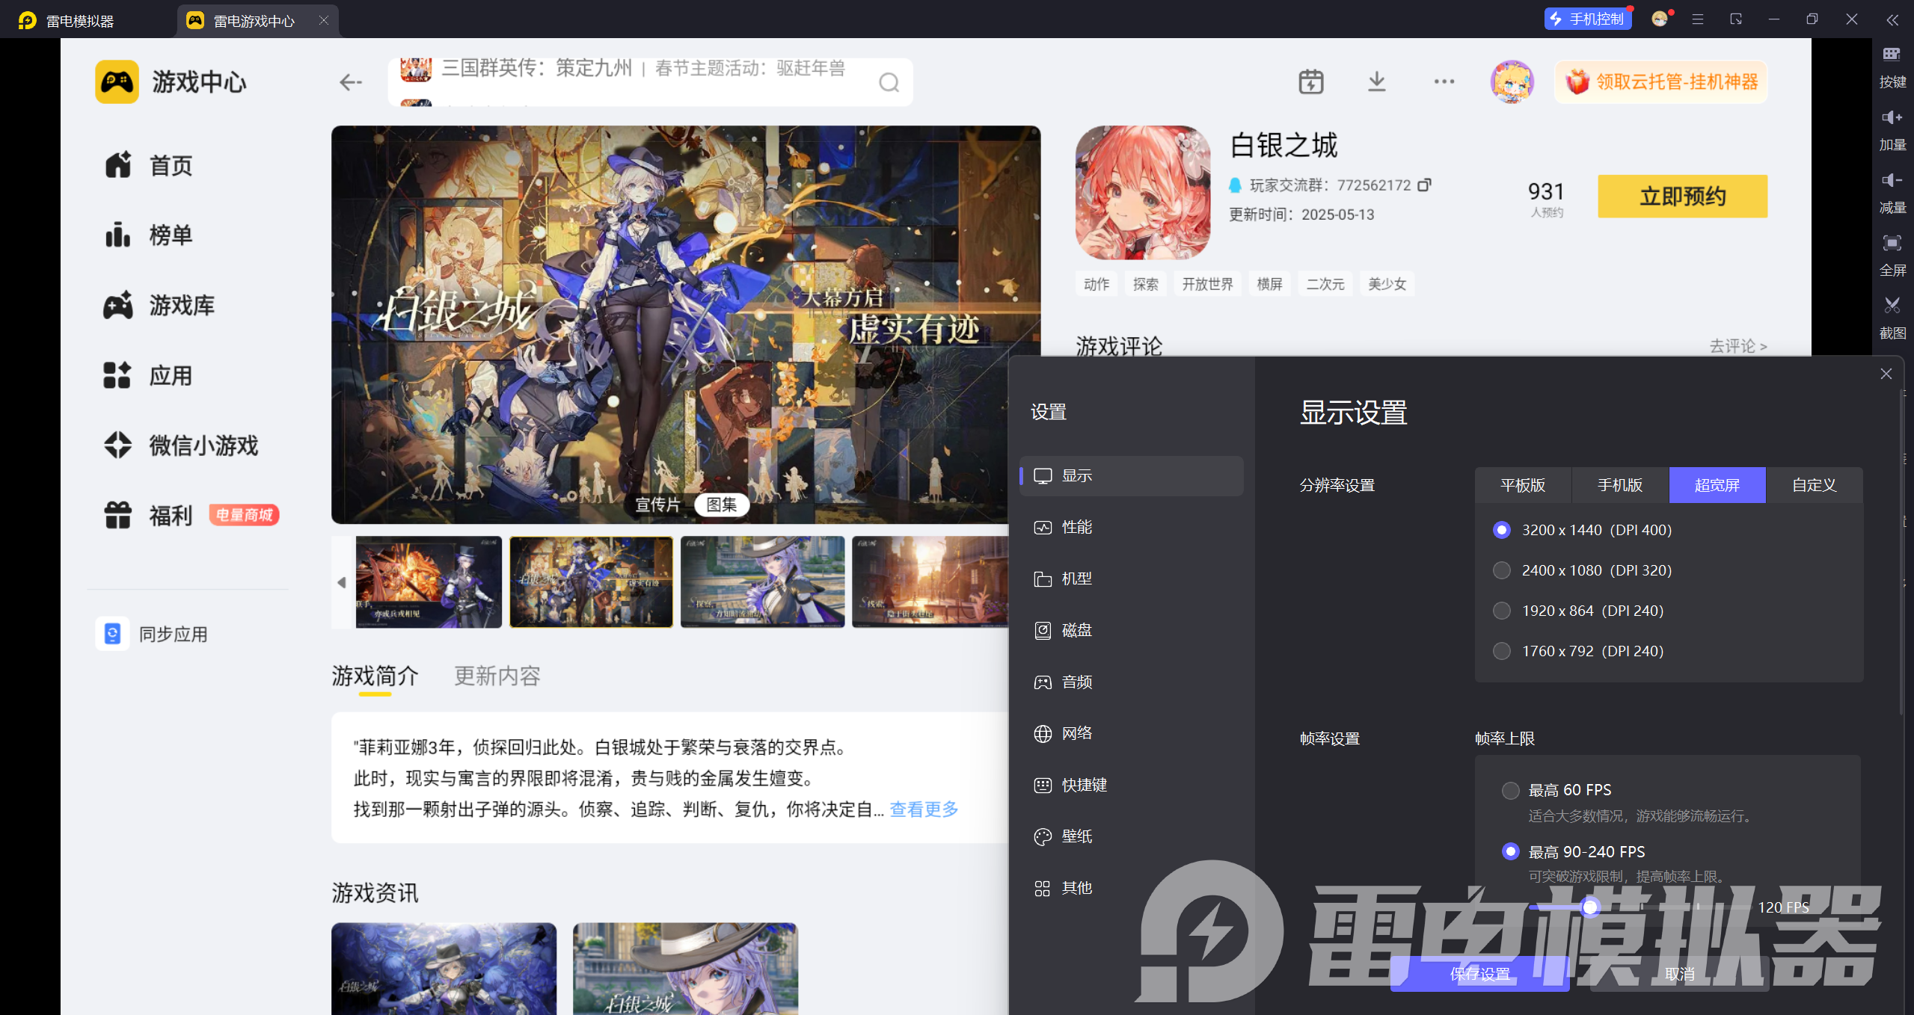
Task: Close the 雷电游戏中心 tab
Action: (x=324, y=20)
